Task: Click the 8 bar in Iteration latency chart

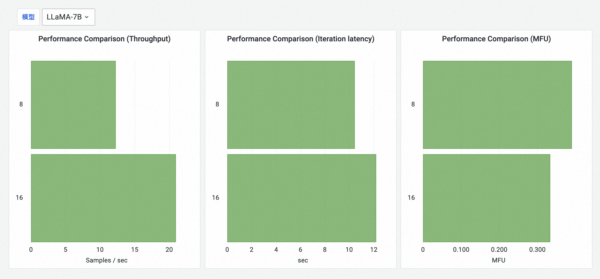Action: [x=291, y=105]
